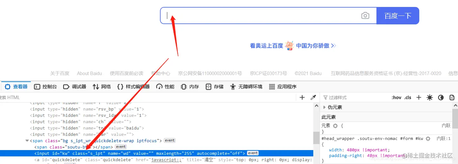Select hidden input value="baidu" row
Viewport: 458px width, 164px height.
coord(156,128)
